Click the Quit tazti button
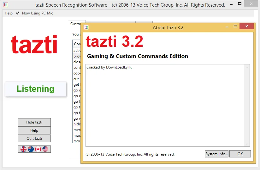 point(34,139)
